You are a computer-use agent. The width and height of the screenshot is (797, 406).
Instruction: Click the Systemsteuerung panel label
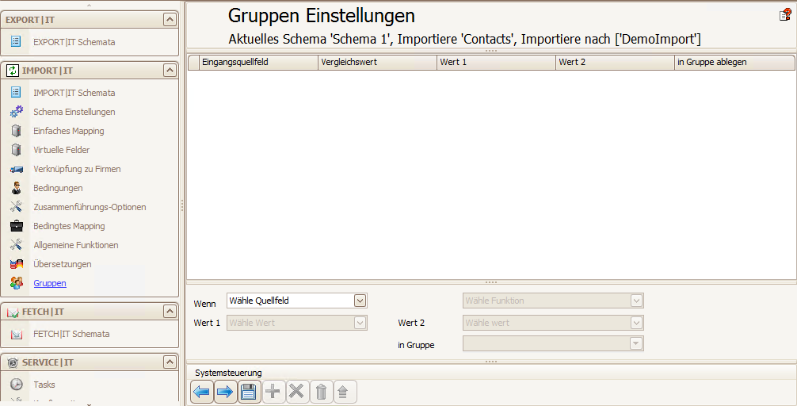(228, 373)
